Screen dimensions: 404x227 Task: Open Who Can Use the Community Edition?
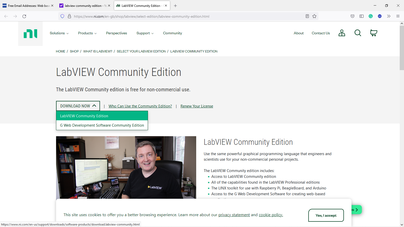[140, 106]
